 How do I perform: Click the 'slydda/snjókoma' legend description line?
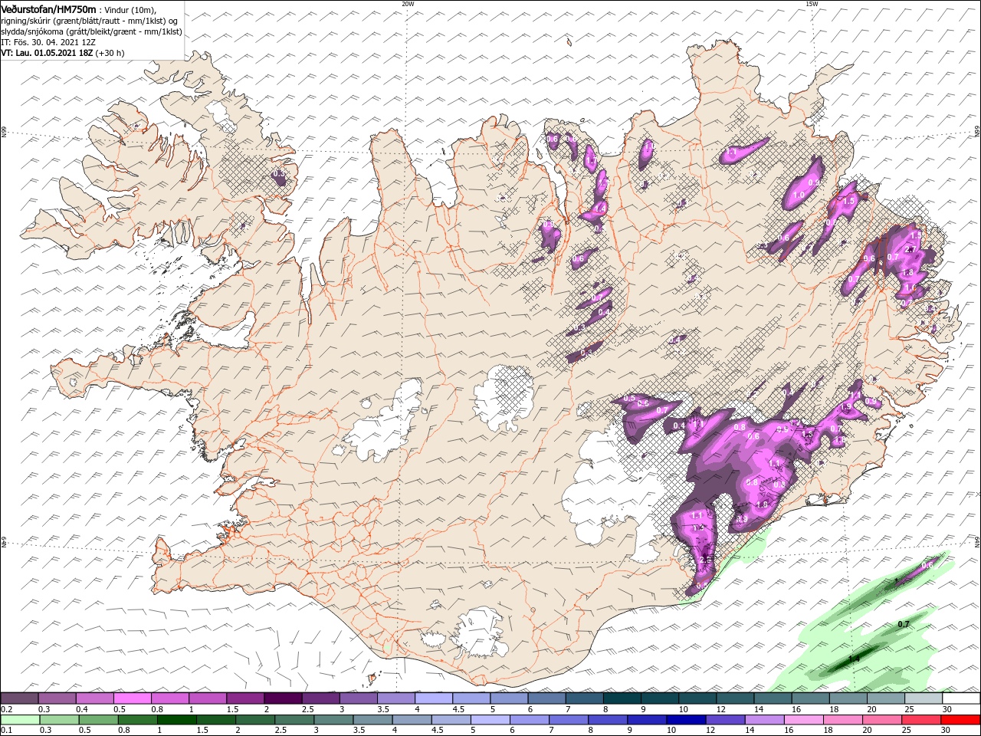91,31
